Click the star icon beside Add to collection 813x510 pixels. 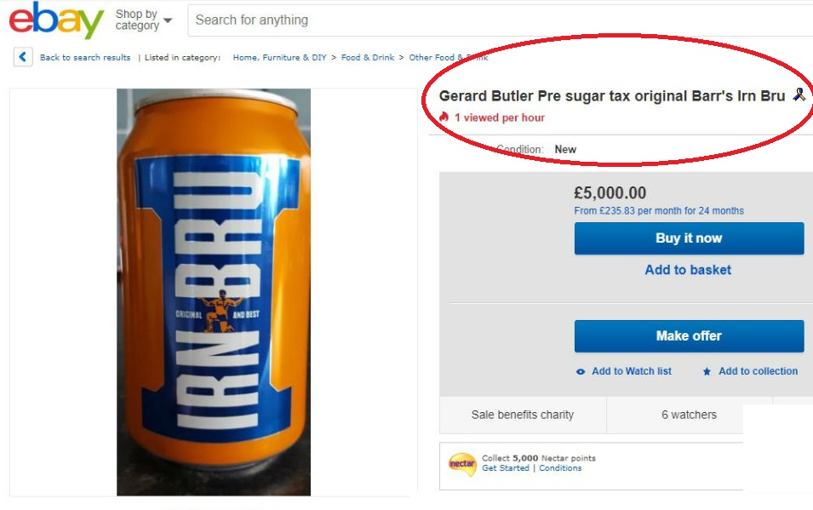pos(707,372)
